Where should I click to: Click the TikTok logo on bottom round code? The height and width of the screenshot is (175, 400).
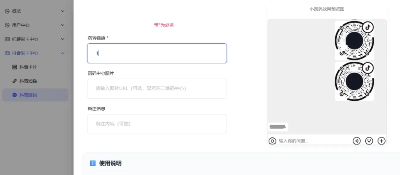click(x=367, y=68)
